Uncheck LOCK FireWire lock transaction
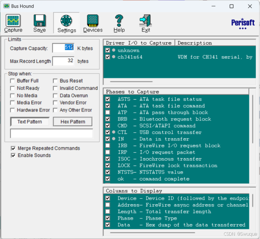 [x=107, y=165]
